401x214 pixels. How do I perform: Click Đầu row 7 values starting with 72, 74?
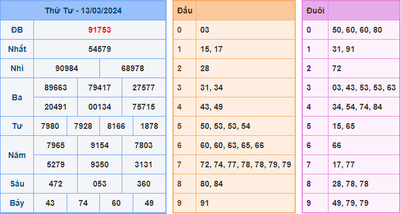click(x=246, y=164)
